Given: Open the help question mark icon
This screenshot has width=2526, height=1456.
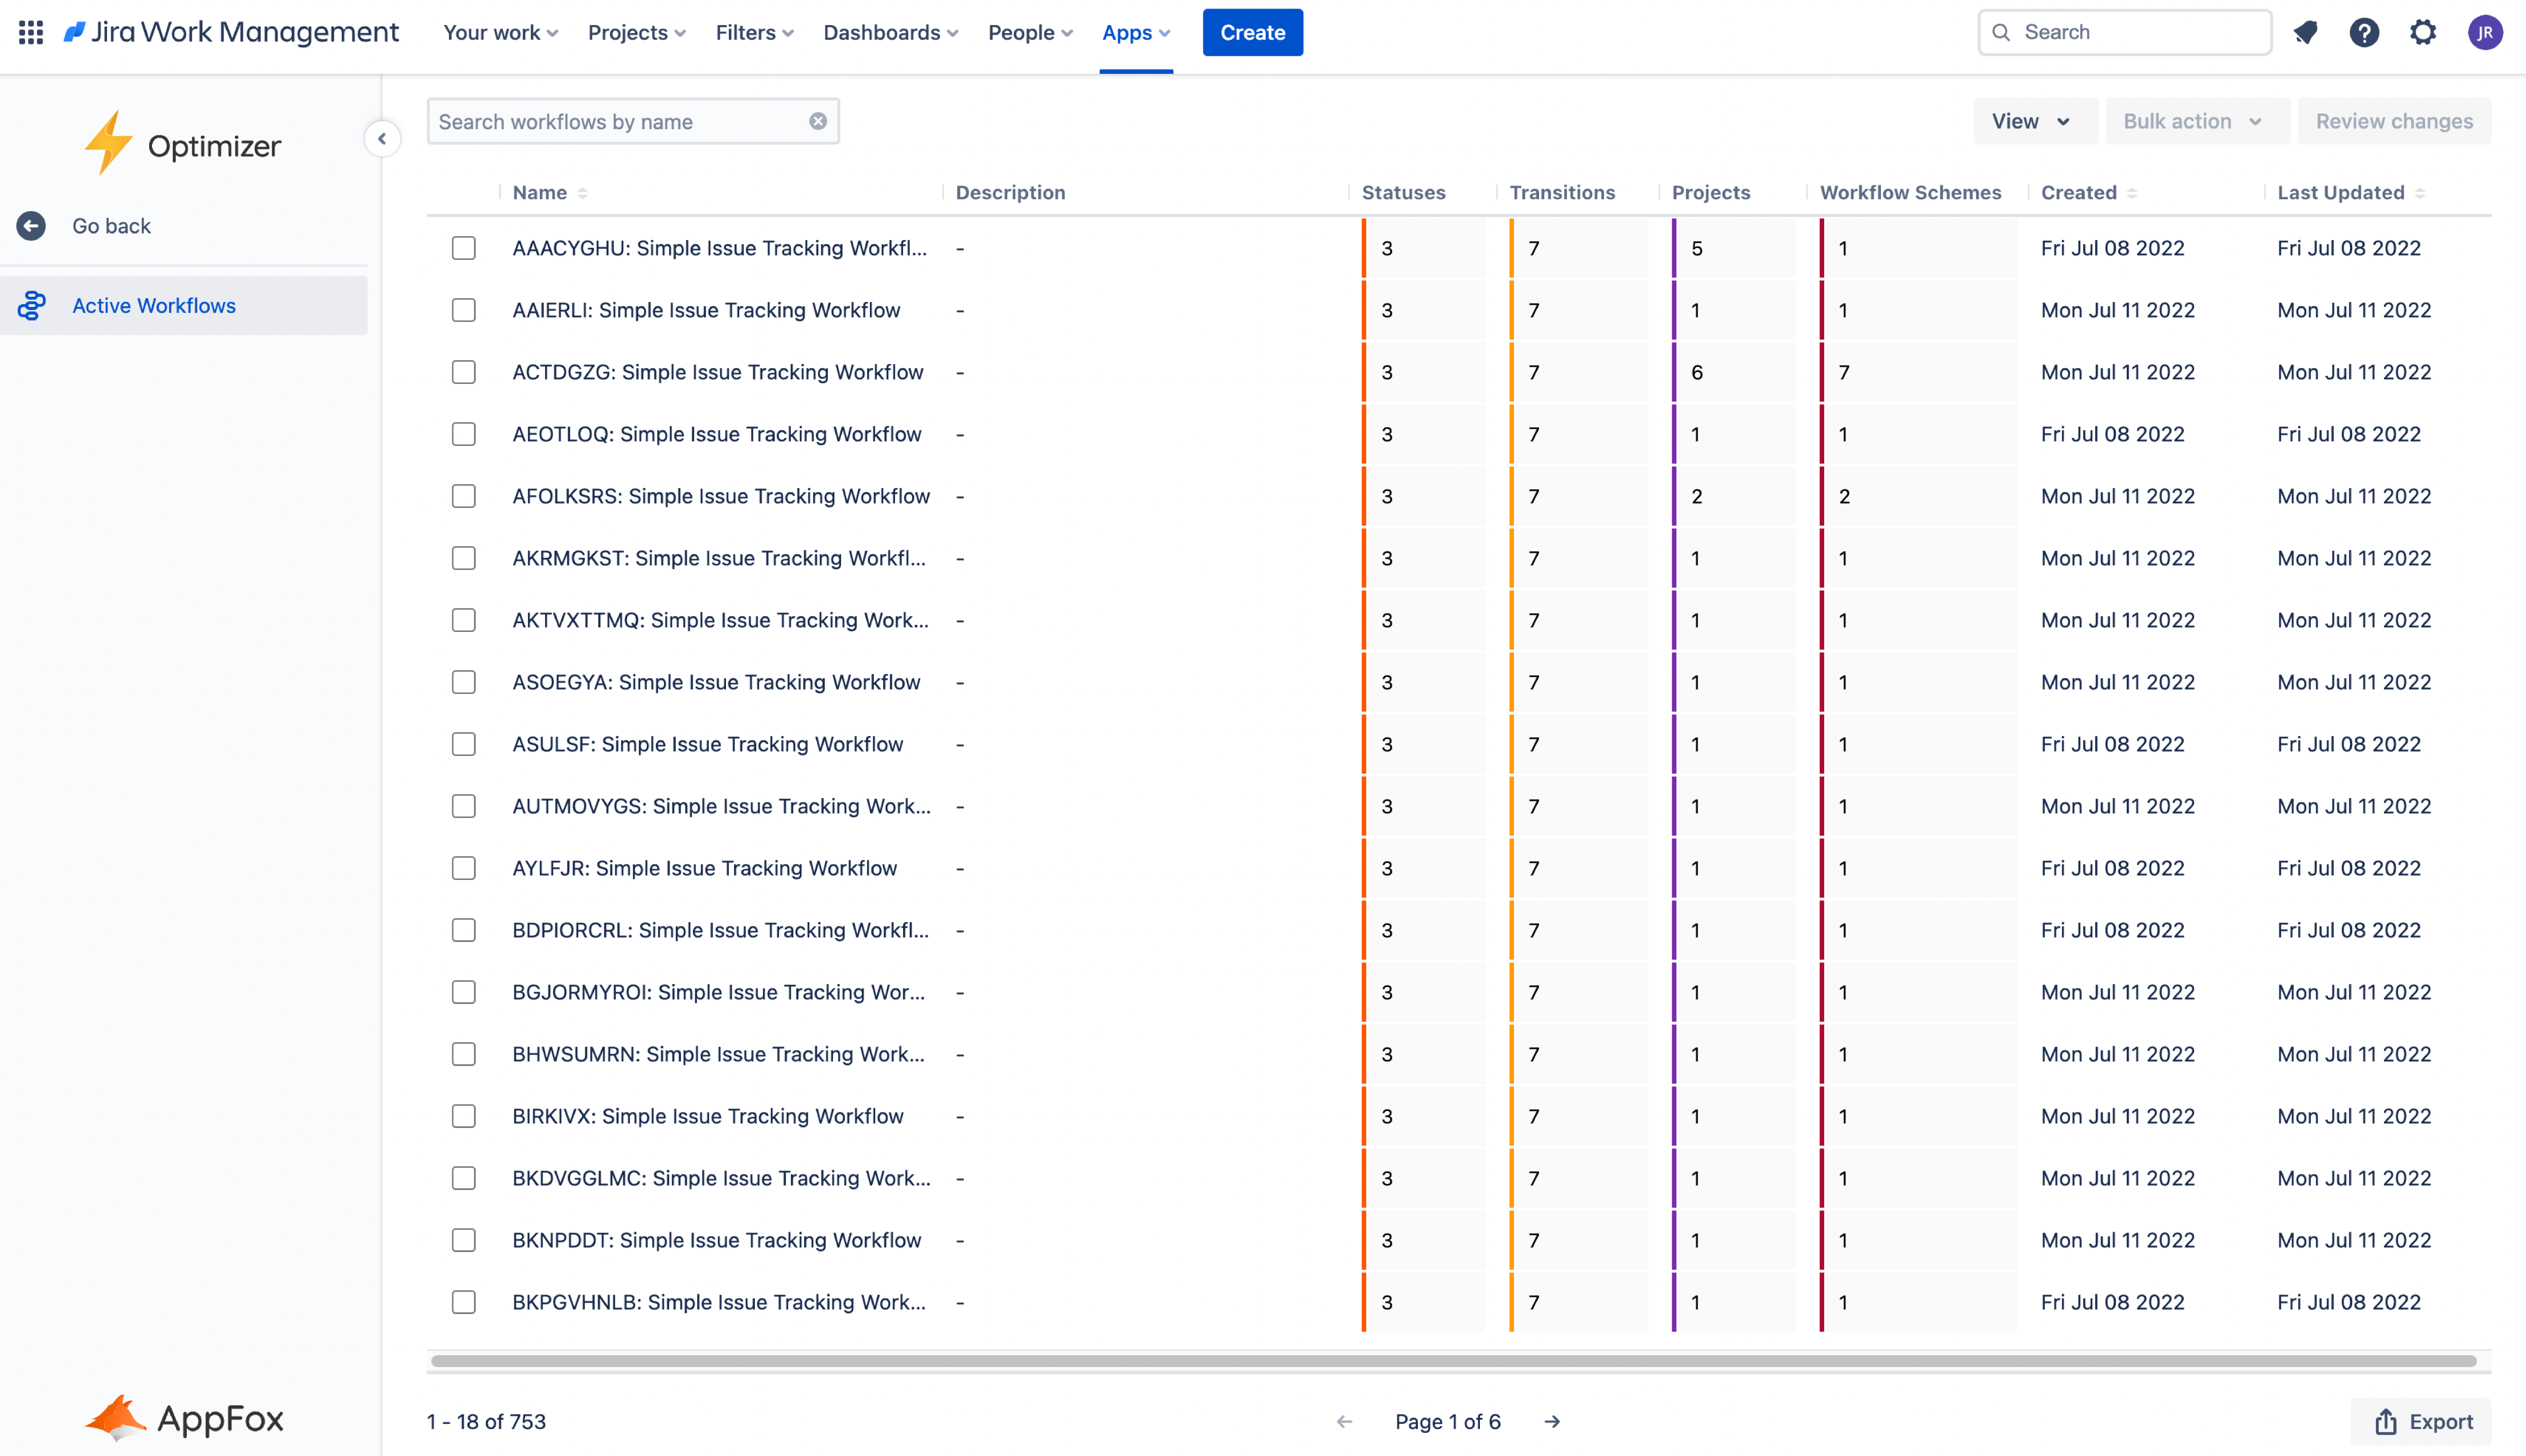Looking at the screenshot, I should pos(2364,32).
